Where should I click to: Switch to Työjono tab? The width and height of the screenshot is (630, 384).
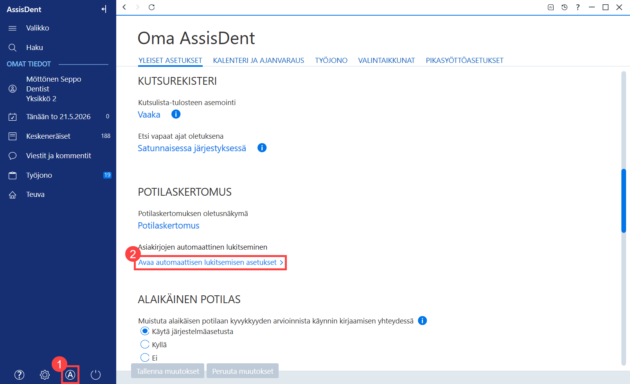tap(331, 61)
